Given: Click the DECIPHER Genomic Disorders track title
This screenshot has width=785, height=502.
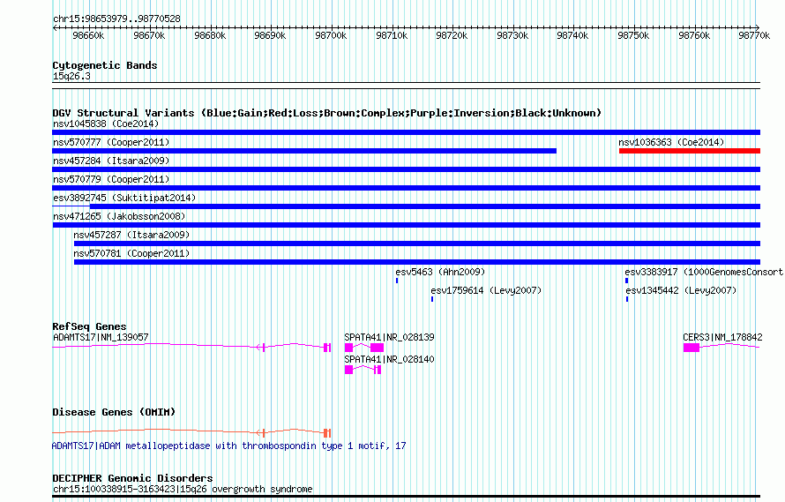Looking at the screenshot, I should [x=132, y=478].
